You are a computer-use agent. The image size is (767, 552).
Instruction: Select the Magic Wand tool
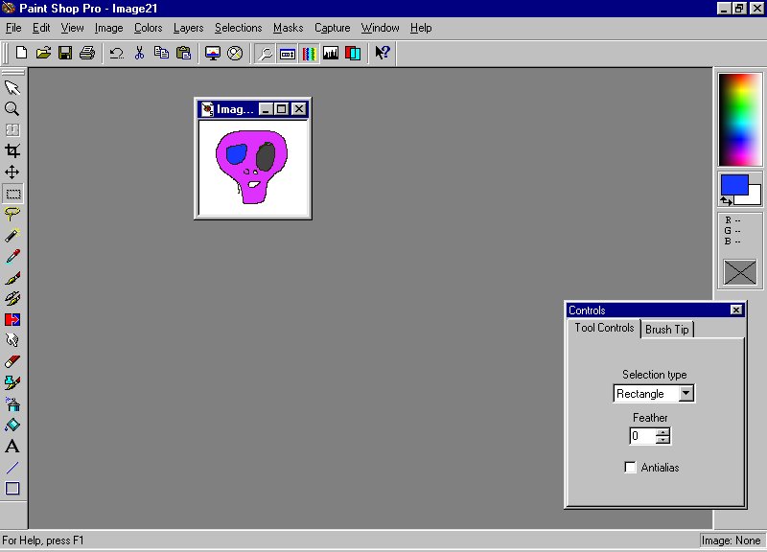click(x=12, y=235)
